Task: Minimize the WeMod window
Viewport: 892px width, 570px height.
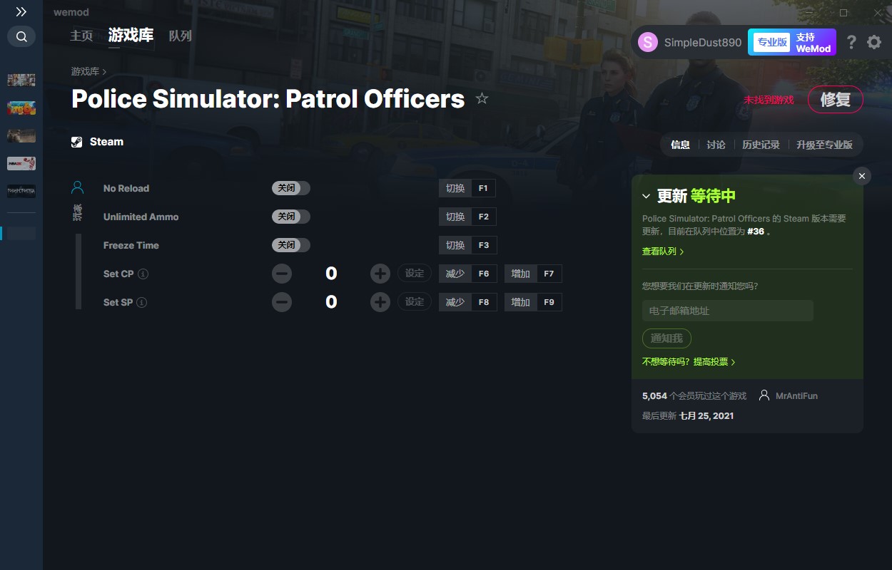Action: [809, 13]
